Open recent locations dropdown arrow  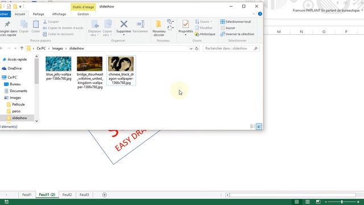point(15,48)
